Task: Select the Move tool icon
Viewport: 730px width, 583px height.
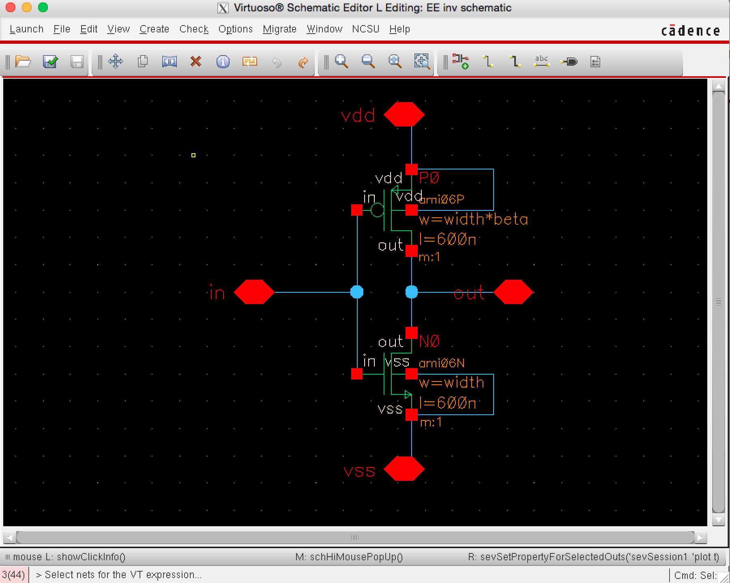Action: [116, 62]
